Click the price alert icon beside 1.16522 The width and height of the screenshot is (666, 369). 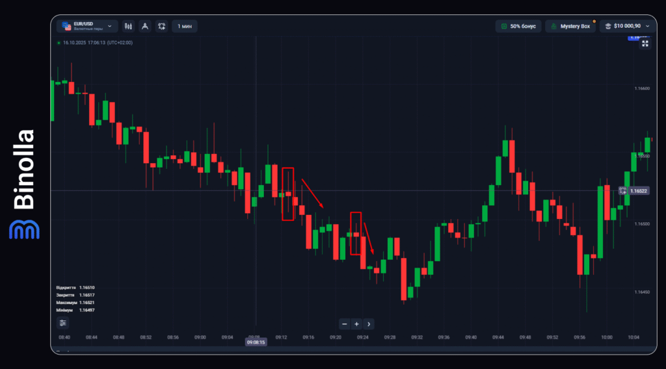622,191
